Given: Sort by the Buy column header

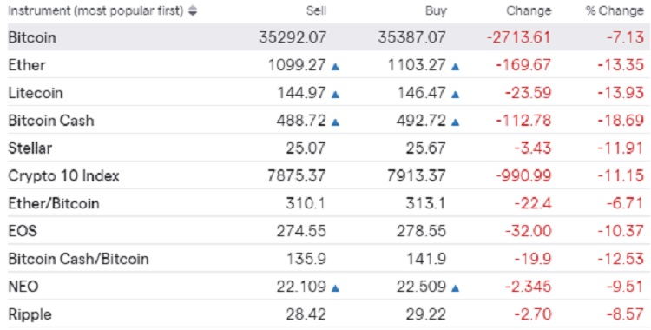Looking at the screenshot, I should [436, 11].
